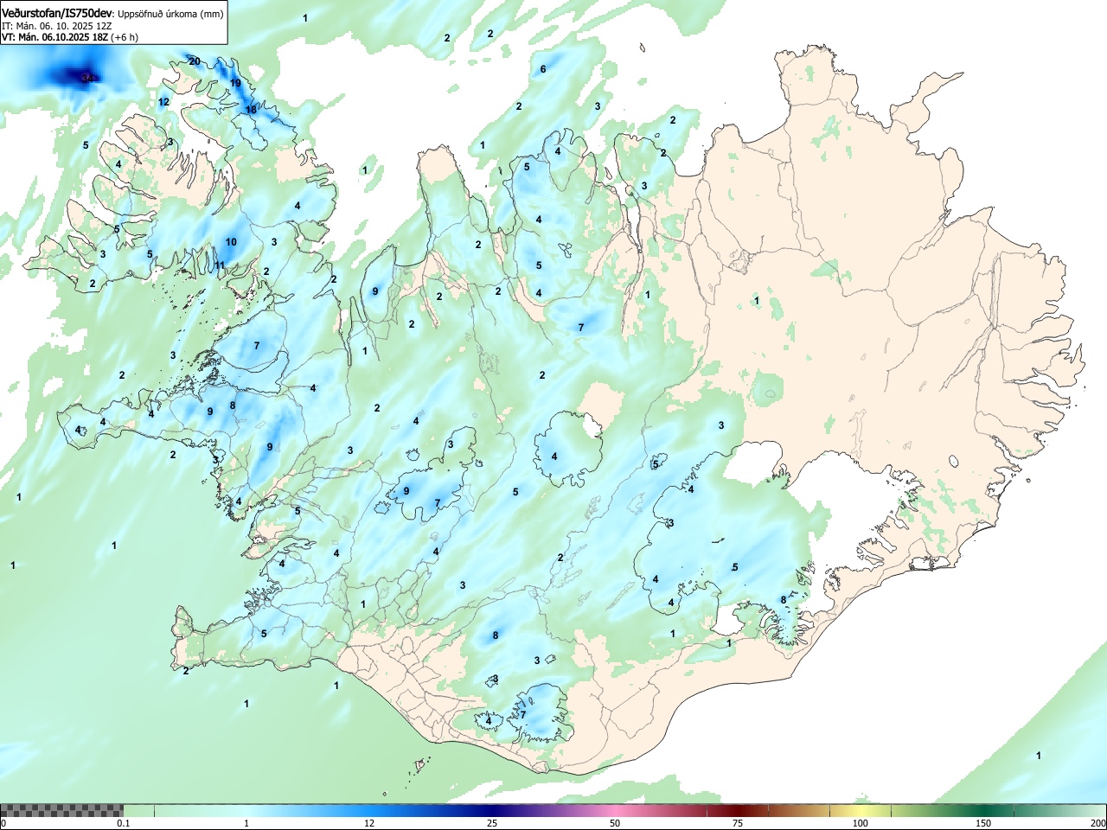Click the legend tick label 50
Viewport: 1107px width, 830px height.
pos(615,823)
